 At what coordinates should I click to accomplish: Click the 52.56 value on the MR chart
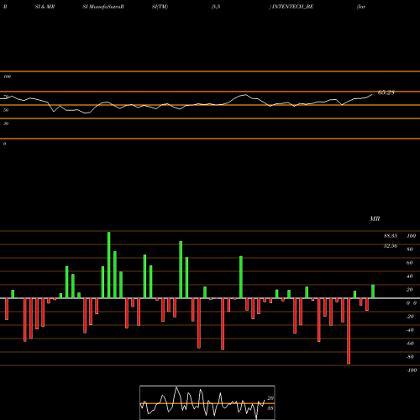pyautogui.click(x=391, y=246)
